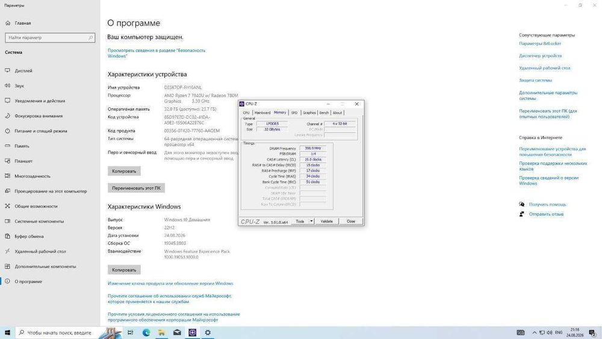602x339 pixels.
Task: Select the Memory tab in CPU-Z
Action: pos(280,113)
